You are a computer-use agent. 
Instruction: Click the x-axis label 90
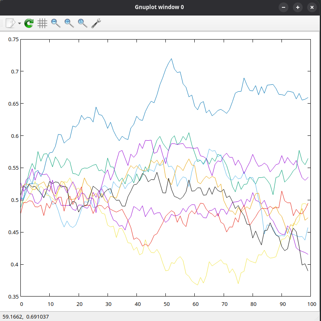pos(283,304)
